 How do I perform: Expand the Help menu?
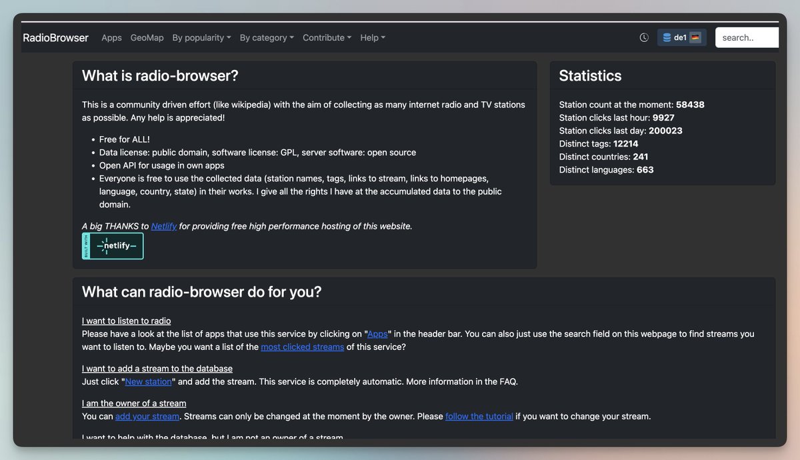tap(373, 37)
